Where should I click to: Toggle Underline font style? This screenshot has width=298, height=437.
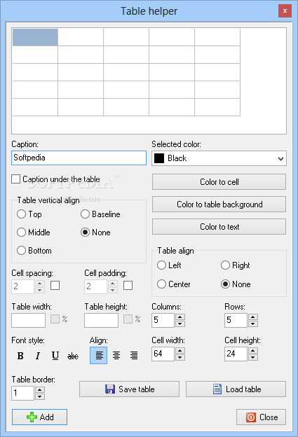tap(55, 356)
